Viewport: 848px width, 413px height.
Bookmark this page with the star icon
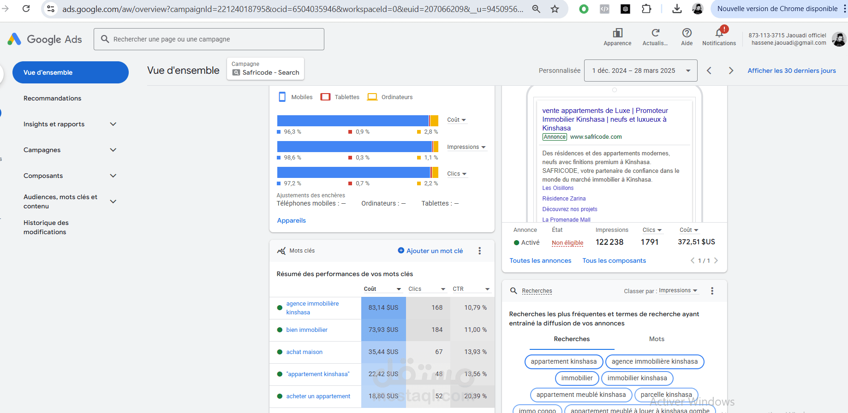[555, 9]
